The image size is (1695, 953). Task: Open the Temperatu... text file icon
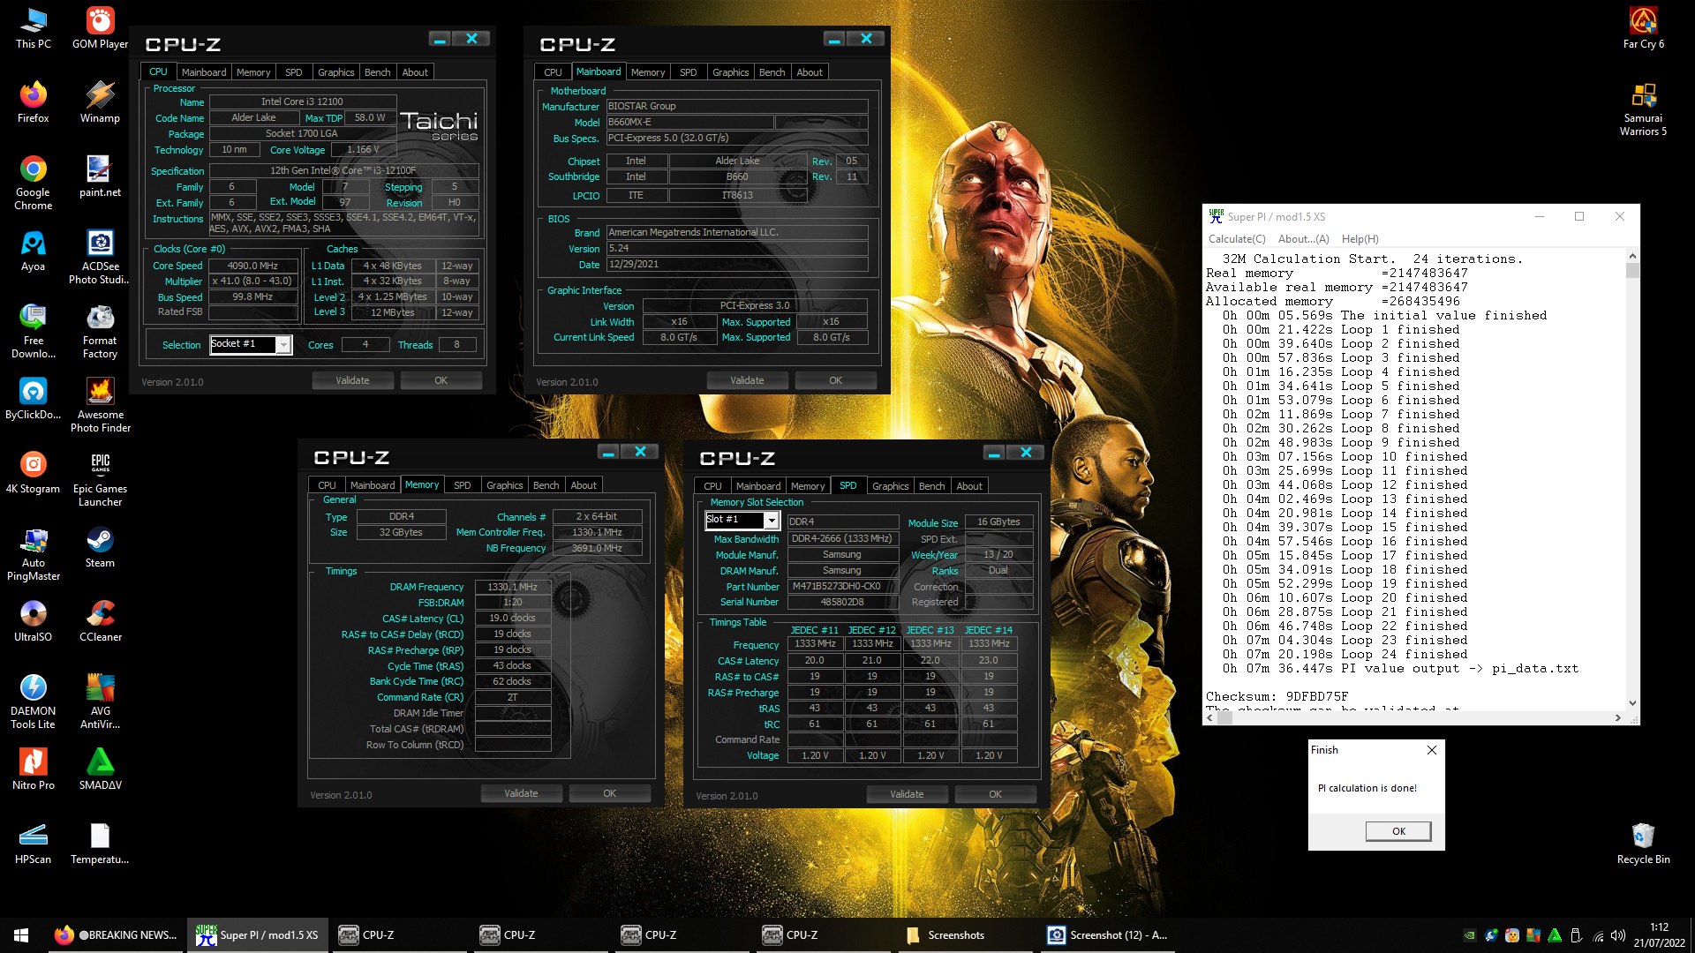point(100,844)
